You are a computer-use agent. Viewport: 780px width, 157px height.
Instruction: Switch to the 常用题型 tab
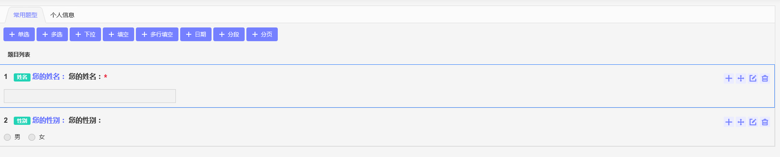(x=25, y=15)
